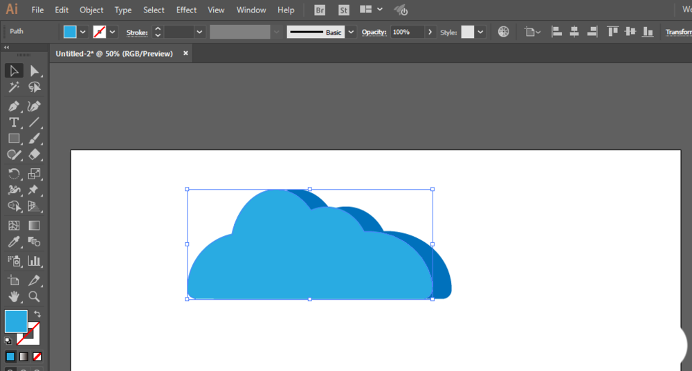692x371 pixels.
Task: Switch paint mode to Gradient
Action: (24, 356)
